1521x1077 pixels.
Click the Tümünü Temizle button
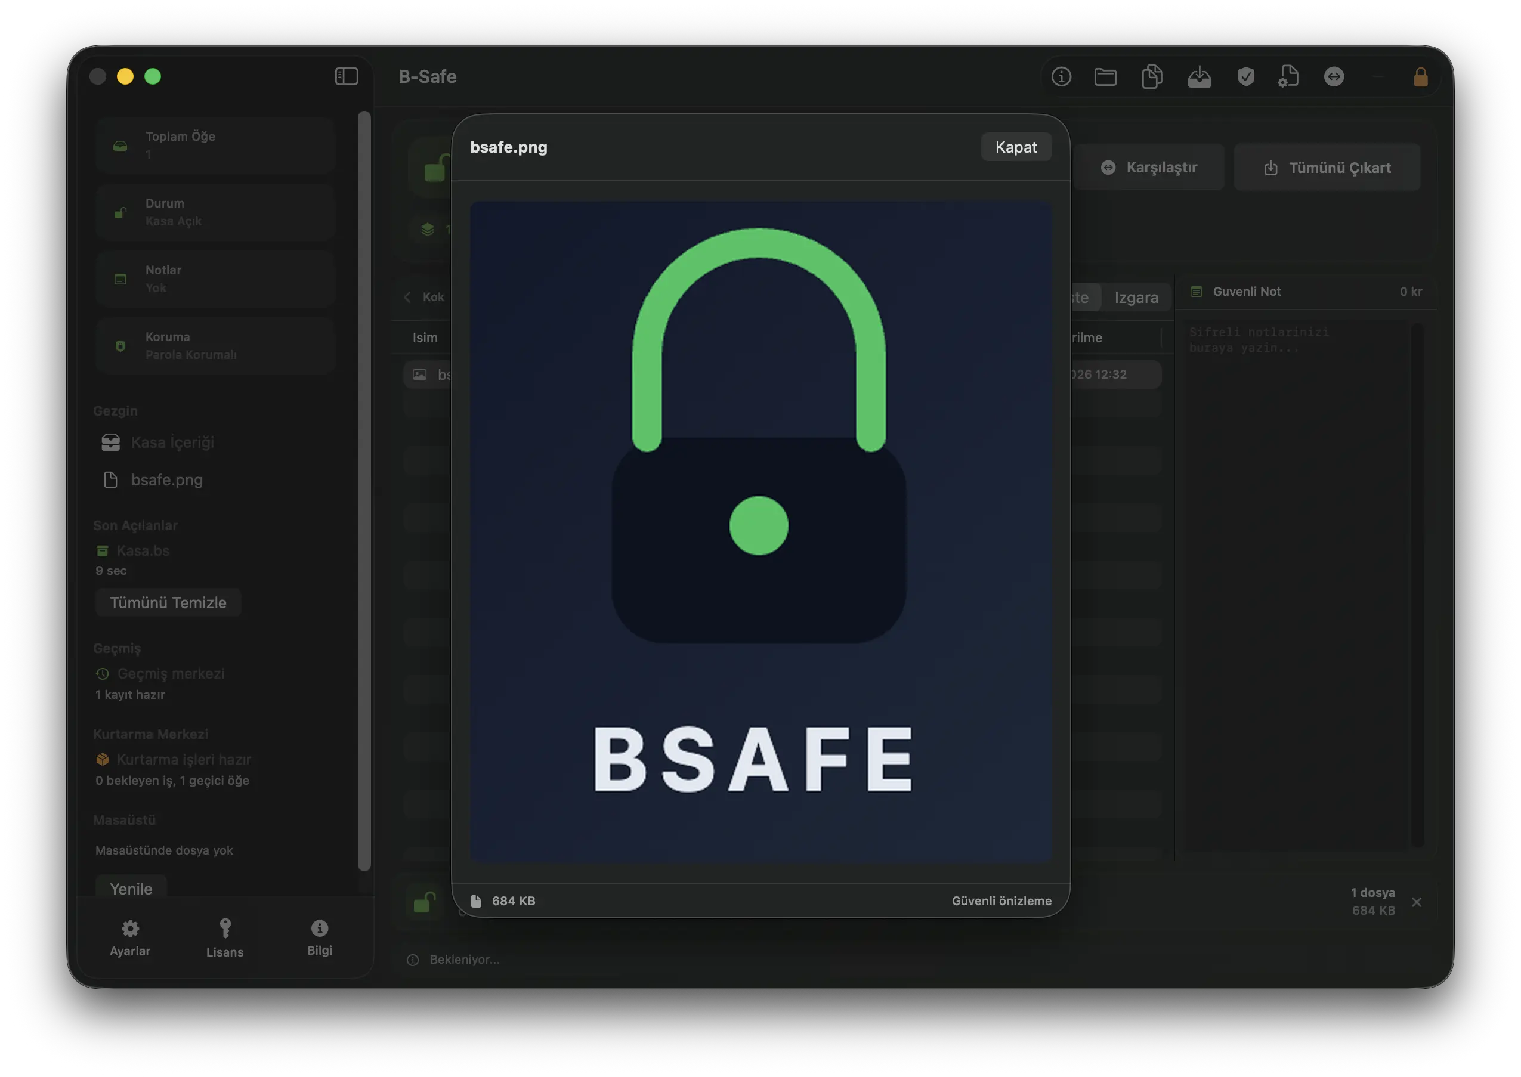(x=168, y=602)
